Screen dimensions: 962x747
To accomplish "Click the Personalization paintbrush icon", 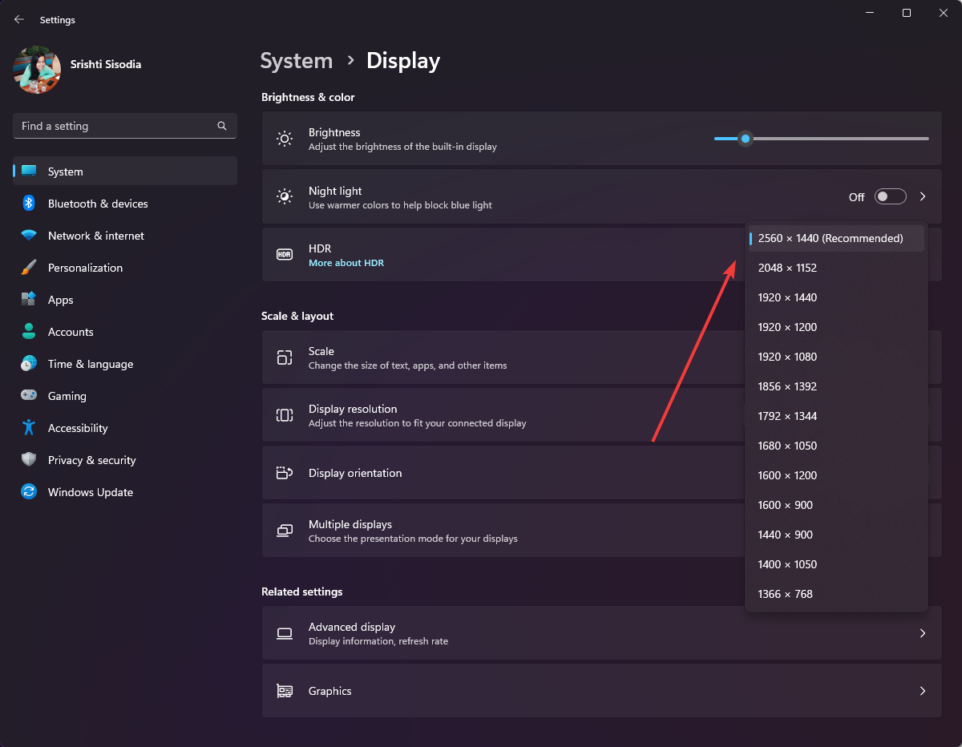I will click(x=29, y=268).
